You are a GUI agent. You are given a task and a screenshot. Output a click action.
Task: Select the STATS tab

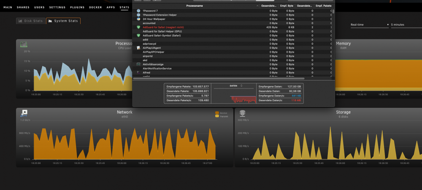tap(124, 7)
